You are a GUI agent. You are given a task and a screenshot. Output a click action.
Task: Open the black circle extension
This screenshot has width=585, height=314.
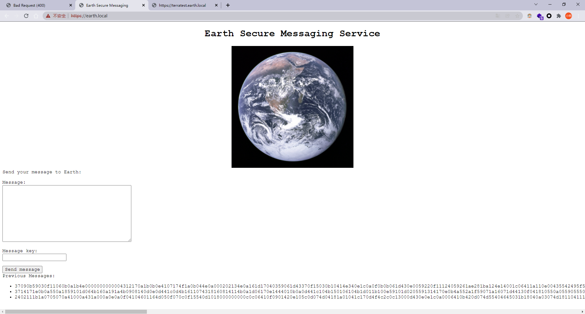click(x=549, y=16)
